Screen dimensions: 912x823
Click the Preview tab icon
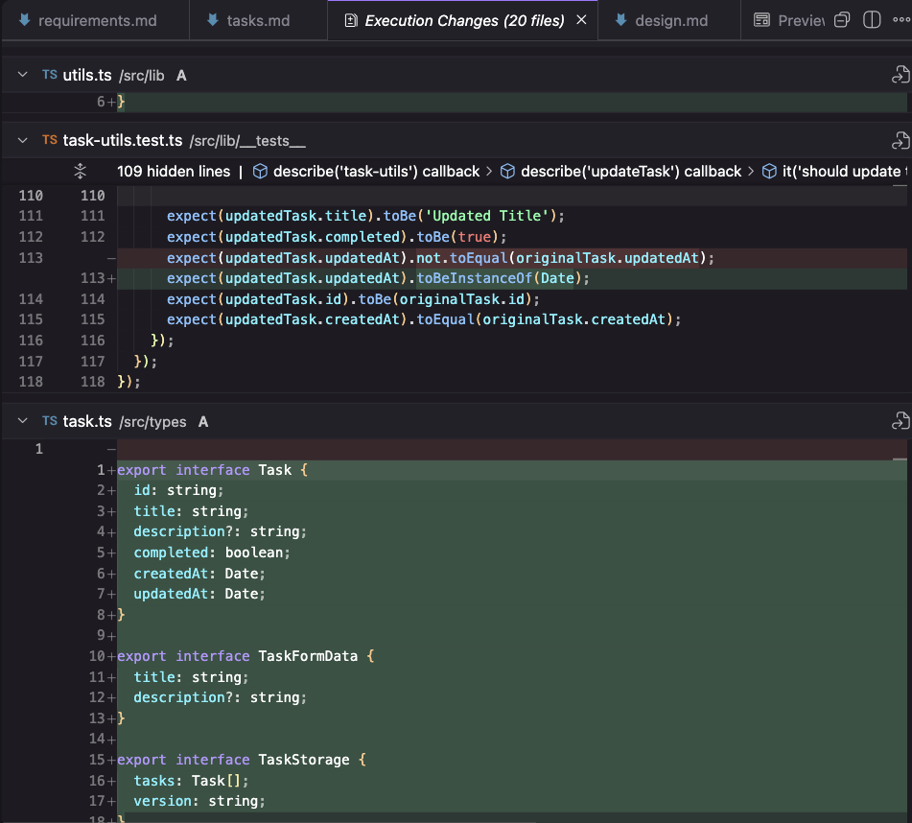point(761,20)
